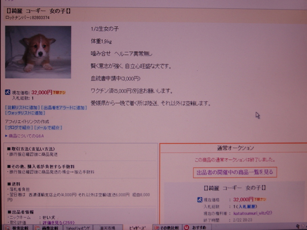Click the その他比較 icon in bottom bar

click(x=157, y=228)
